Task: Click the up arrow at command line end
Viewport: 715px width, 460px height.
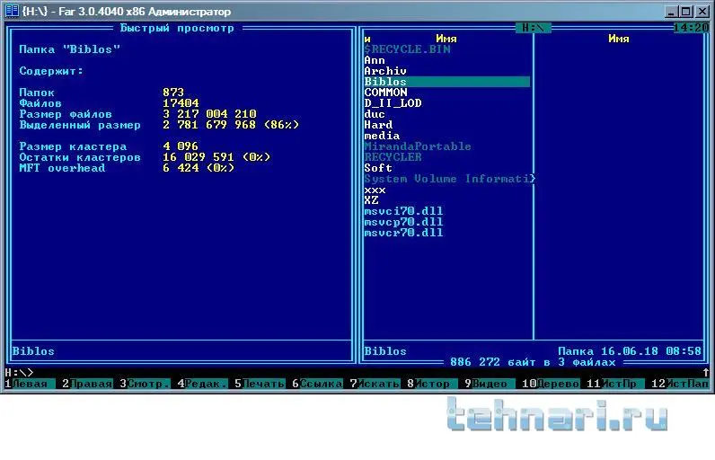Action: click(x=706, y=373)
